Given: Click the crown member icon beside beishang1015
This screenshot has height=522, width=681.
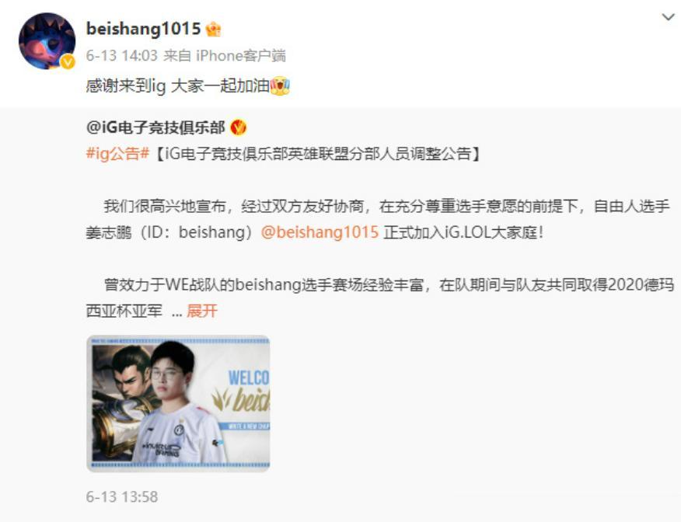Looking at the screenshot, I should 213,30.
